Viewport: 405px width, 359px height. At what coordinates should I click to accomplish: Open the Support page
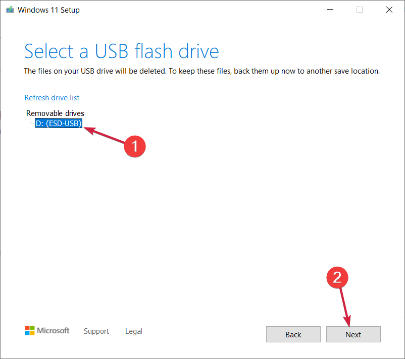pos(96,331)
